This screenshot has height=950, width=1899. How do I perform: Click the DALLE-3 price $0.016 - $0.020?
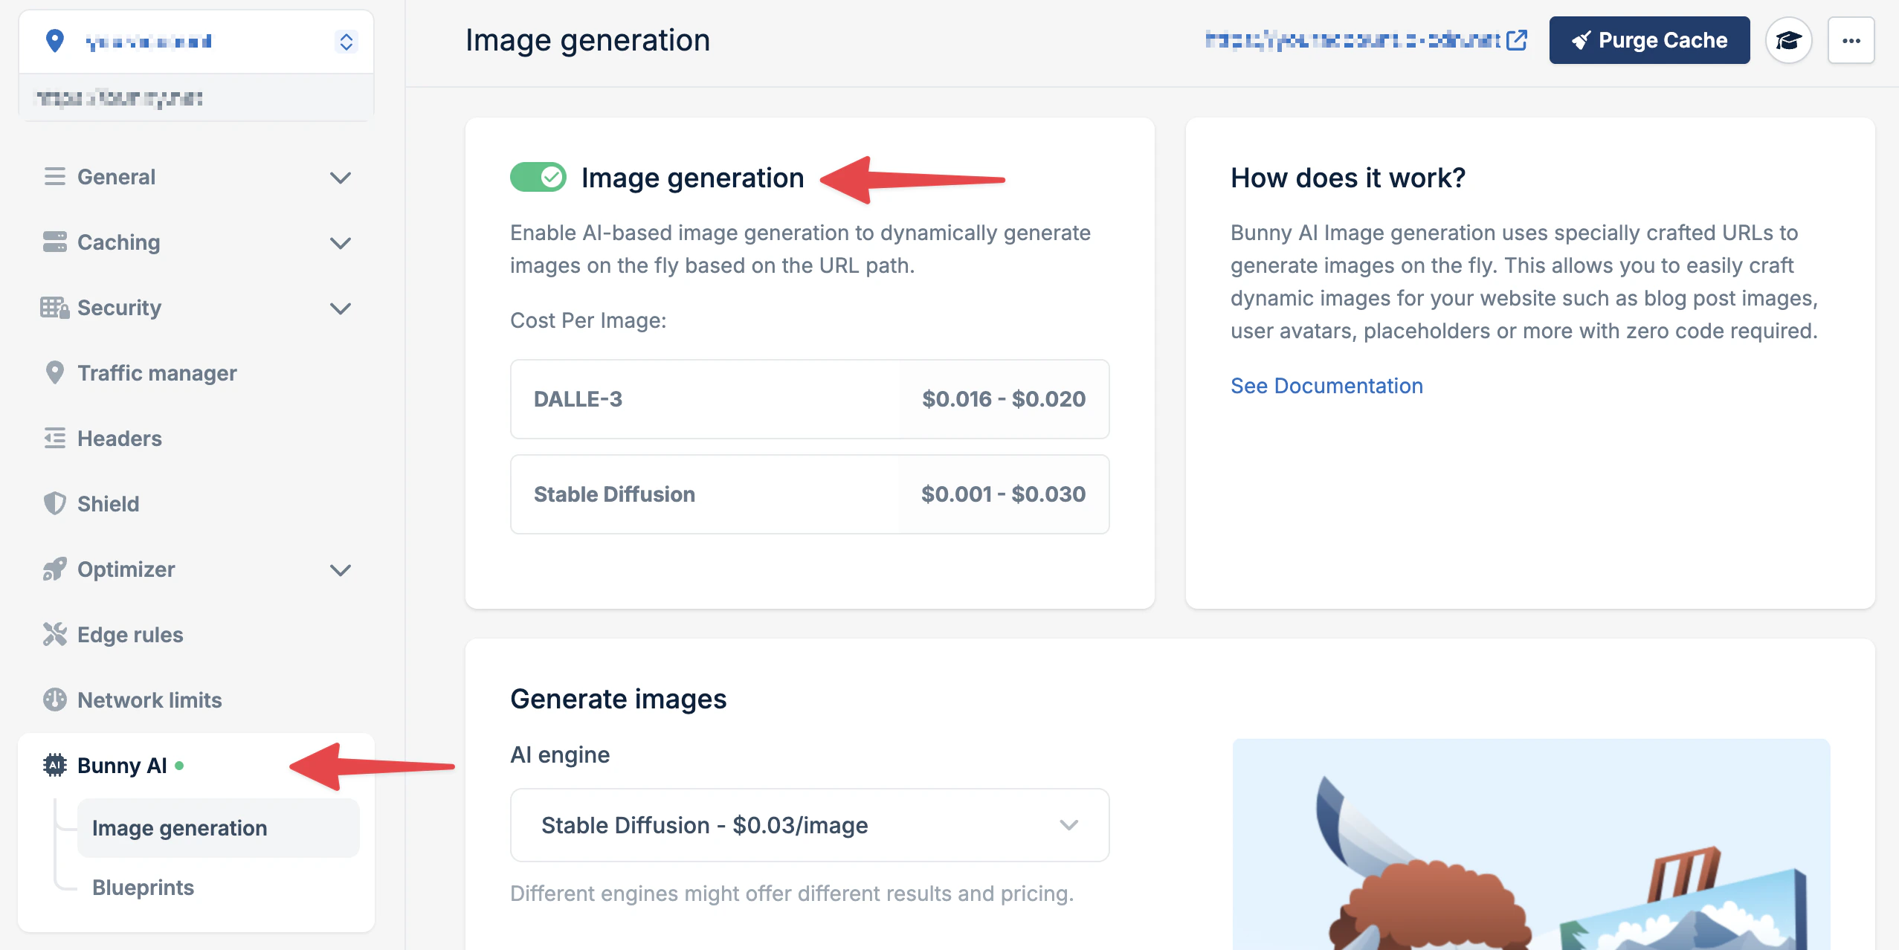pos(1004,399)
